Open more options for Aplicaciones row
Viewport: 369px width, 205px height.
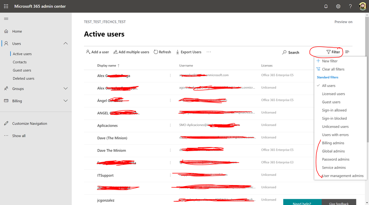click(x=170, y=125)
